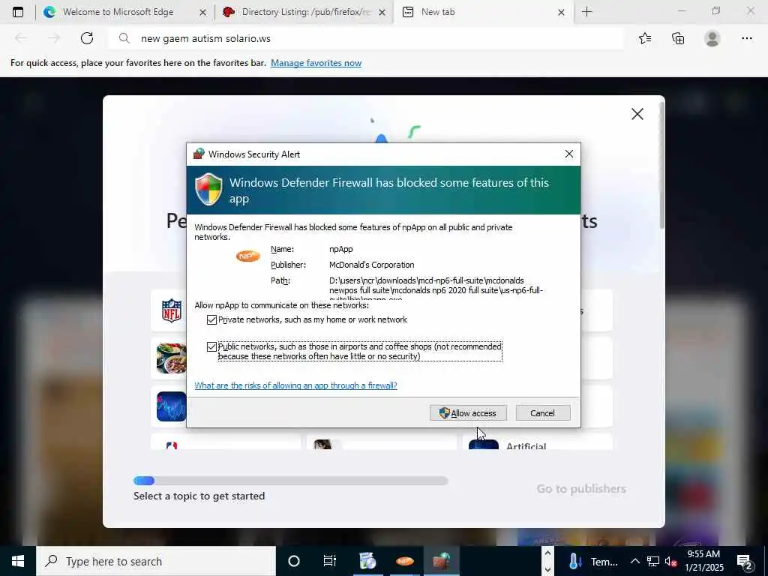Open the muted volume tray icon
The image size is (768, 576).
(x=670, y=561)
